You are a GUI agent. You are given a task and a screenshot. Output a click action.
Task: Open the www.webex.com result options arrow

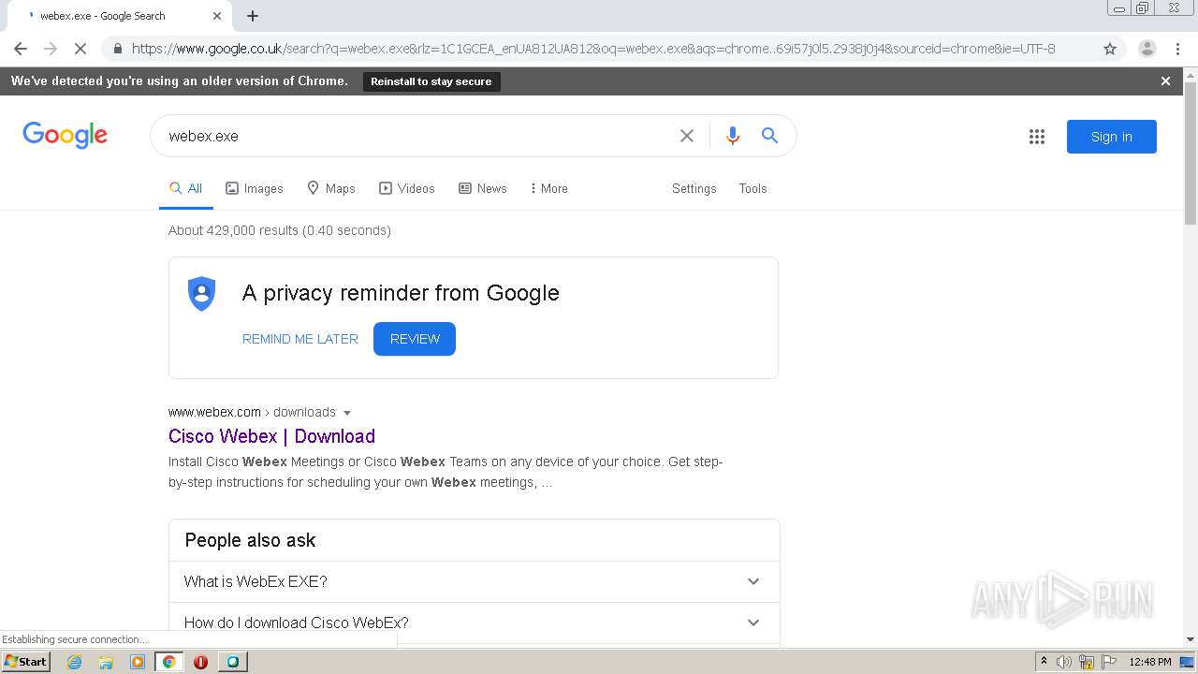347,413
